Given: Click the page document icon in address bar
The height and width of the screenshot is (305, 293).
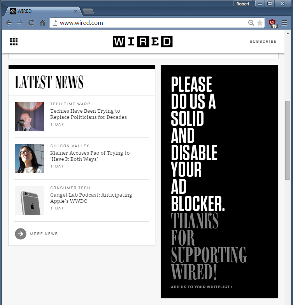Looking at the screenshot, I should tap(55, 23).
